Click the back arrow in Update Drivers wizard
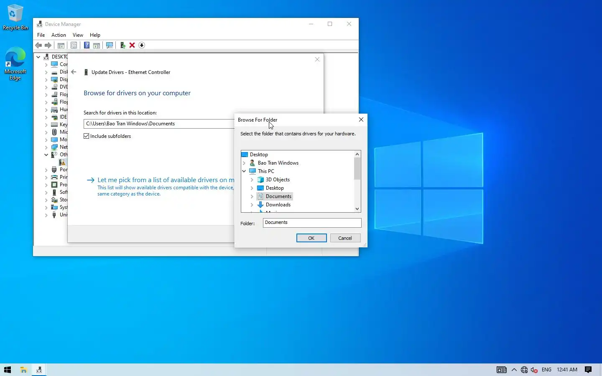 [x=74, y=72]
